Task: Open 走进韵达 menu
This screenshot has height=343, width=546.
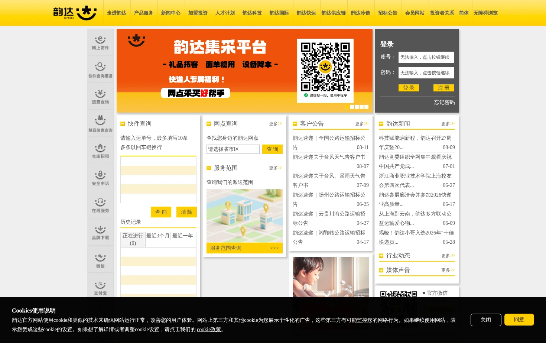Action: coord(117,13)
